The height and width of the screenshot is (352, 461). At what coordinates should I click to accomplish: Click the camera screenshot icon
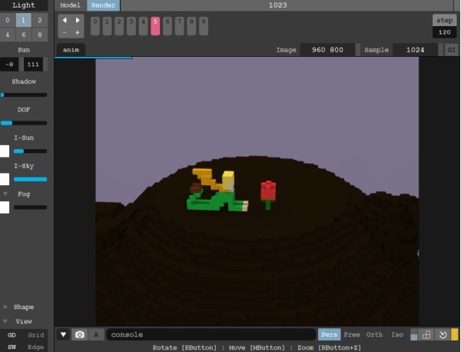point(79,334)
